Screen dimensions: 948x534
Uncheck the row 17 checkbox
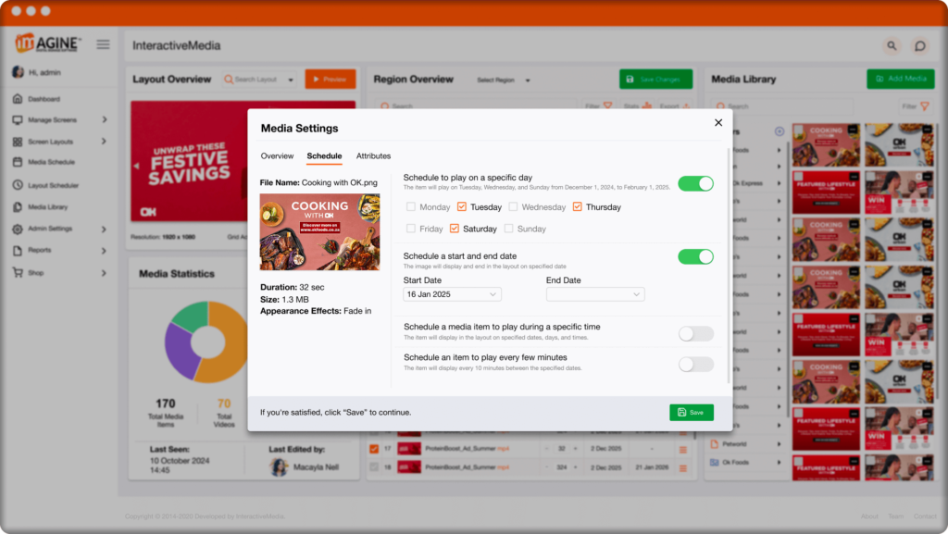pos(374,449)
